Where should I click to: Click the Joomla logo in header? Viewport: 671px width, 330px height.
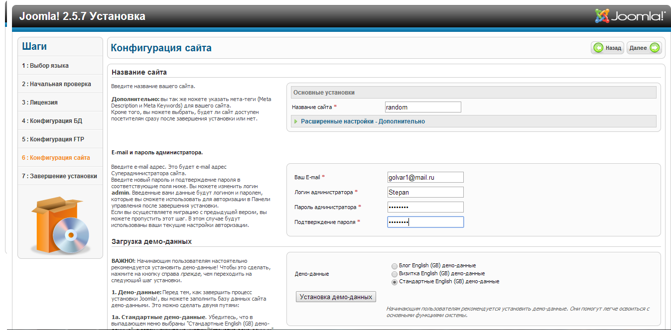[630, 16]
